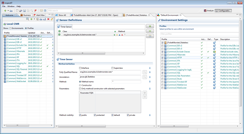Image resolution: width=244 pixels, height=134 pixels.
Task: Close the [TicketMonster] Stateless editor tab
Action: pos(149,15)
